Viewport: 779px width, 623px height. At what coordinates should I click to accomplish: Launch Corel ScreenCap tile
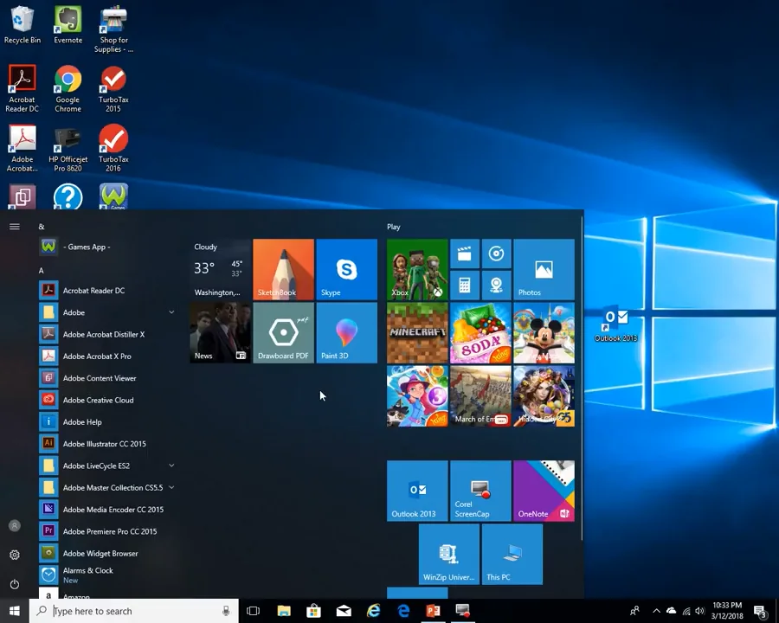[x=480, y=491]
